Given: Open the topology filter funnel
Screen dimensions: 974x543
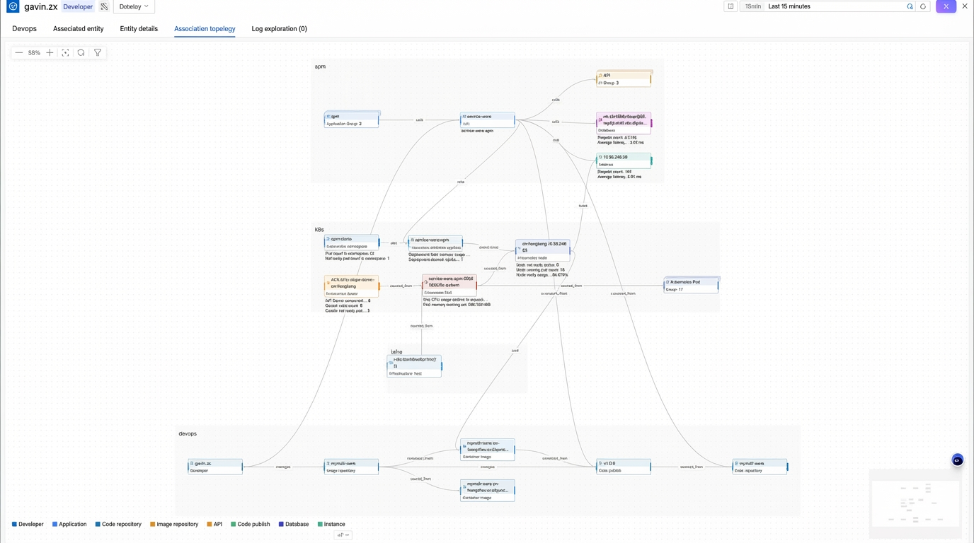Looking at the screenshot, I should point(98,53).
